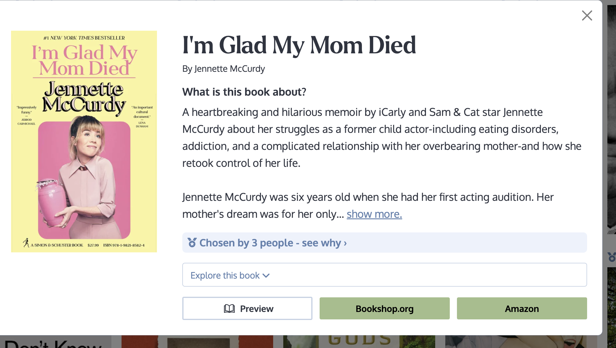Screen dimensions: 616x348
Task: Close the book details popup
Action: tap(587, 15)
